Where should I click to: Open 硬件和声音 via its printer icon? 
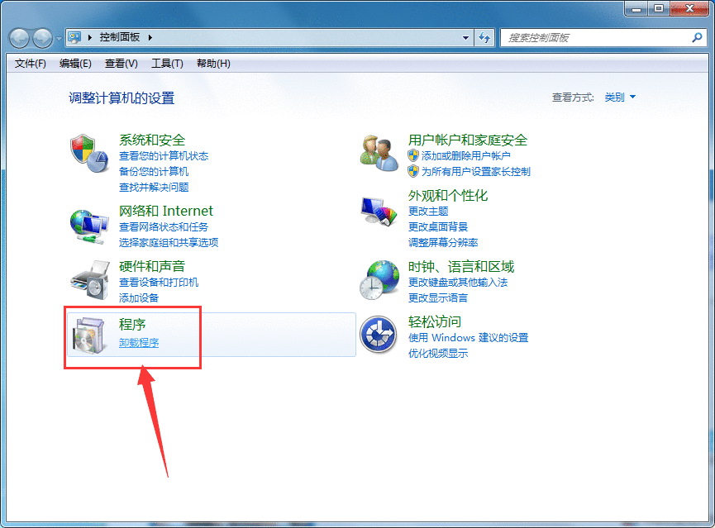click(x=97, y=280)
